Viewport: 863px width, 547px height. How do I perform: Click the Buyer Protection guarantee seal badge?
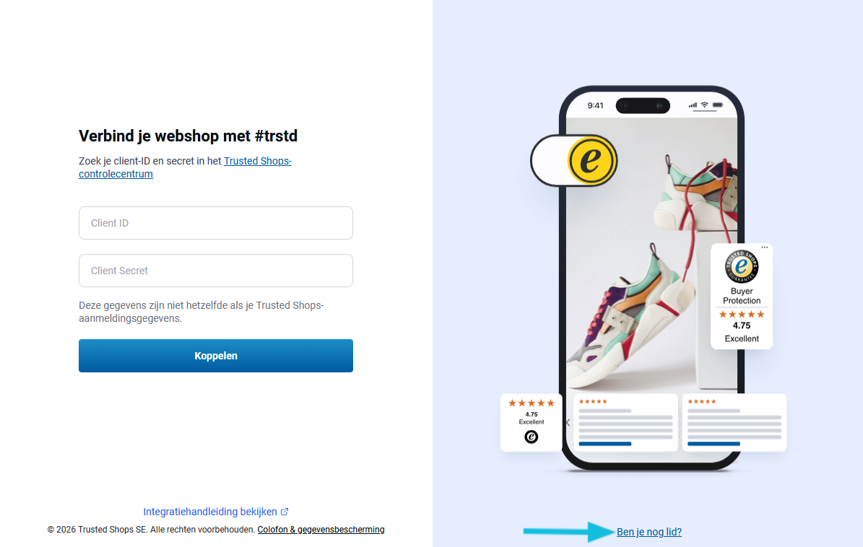(x=742, y=266)
